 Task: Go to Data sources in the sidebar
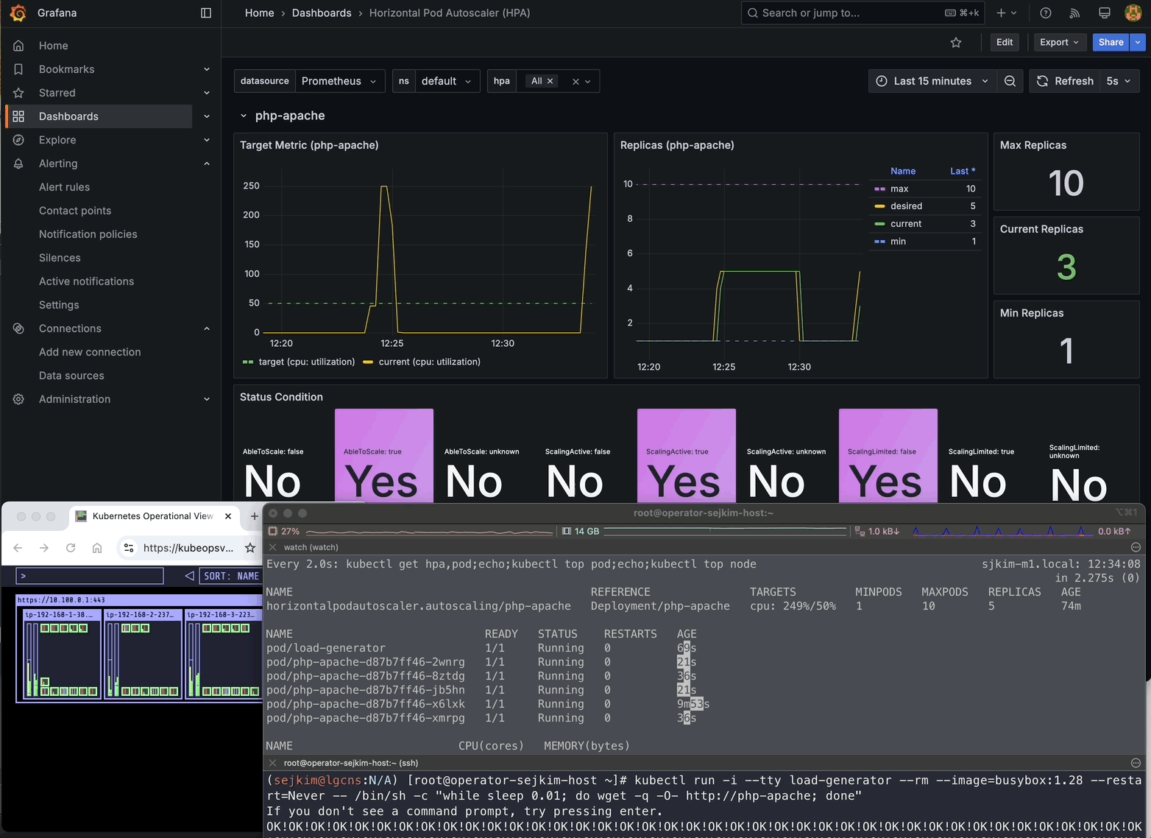[71, 376]
